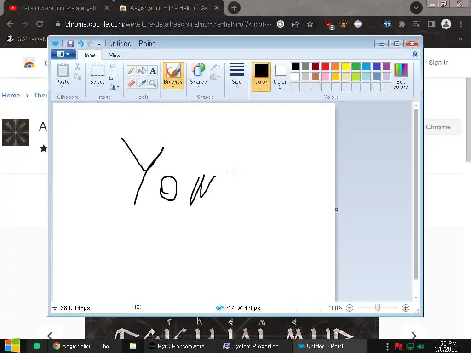471x353 pixels.
Task: Click the Copy icon in Clipboard group
Action: (77, 77)
